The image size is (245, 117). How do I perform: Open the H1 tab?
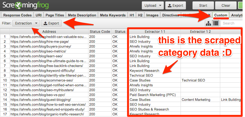click(132, 15)
